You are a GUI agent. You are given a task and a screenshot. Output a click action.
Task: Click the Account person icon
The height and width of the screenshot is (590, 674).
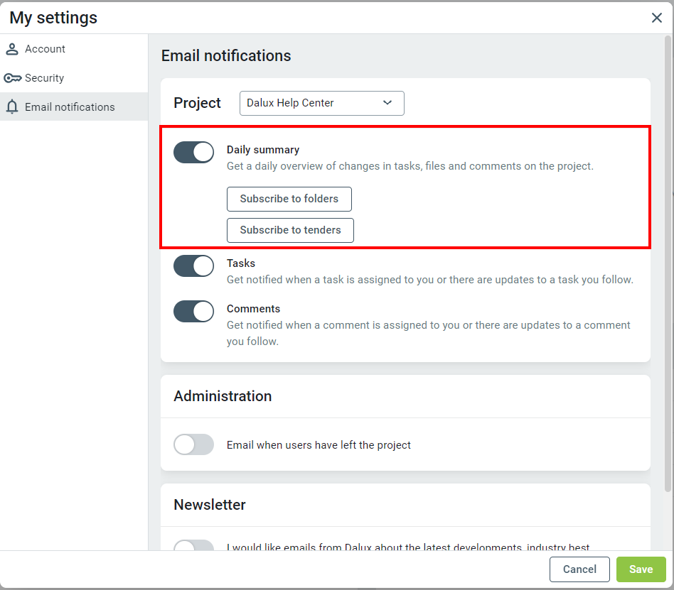click(x=11, y=49)
